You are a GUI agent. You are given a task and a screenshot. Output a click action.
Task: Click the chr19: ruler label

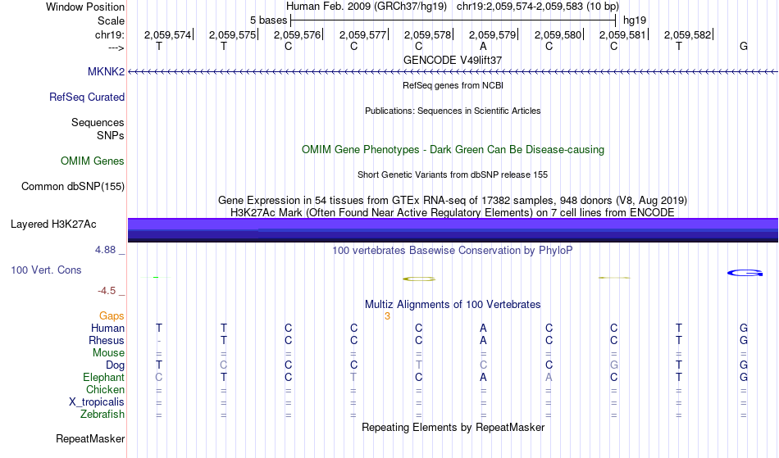tap(109, 34)
